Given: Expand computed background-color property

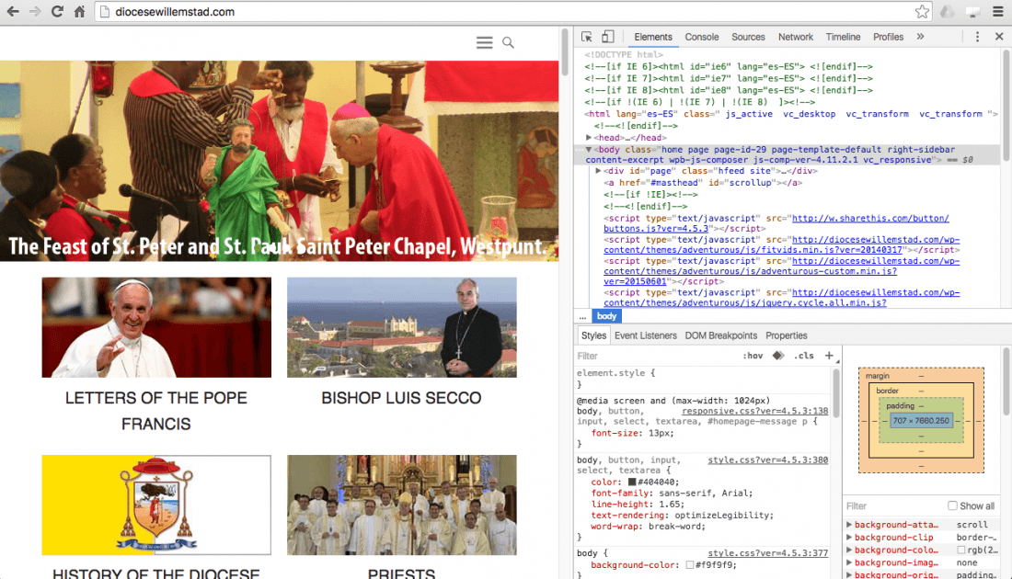Looking at the screenshot, I should pos(849,550).
